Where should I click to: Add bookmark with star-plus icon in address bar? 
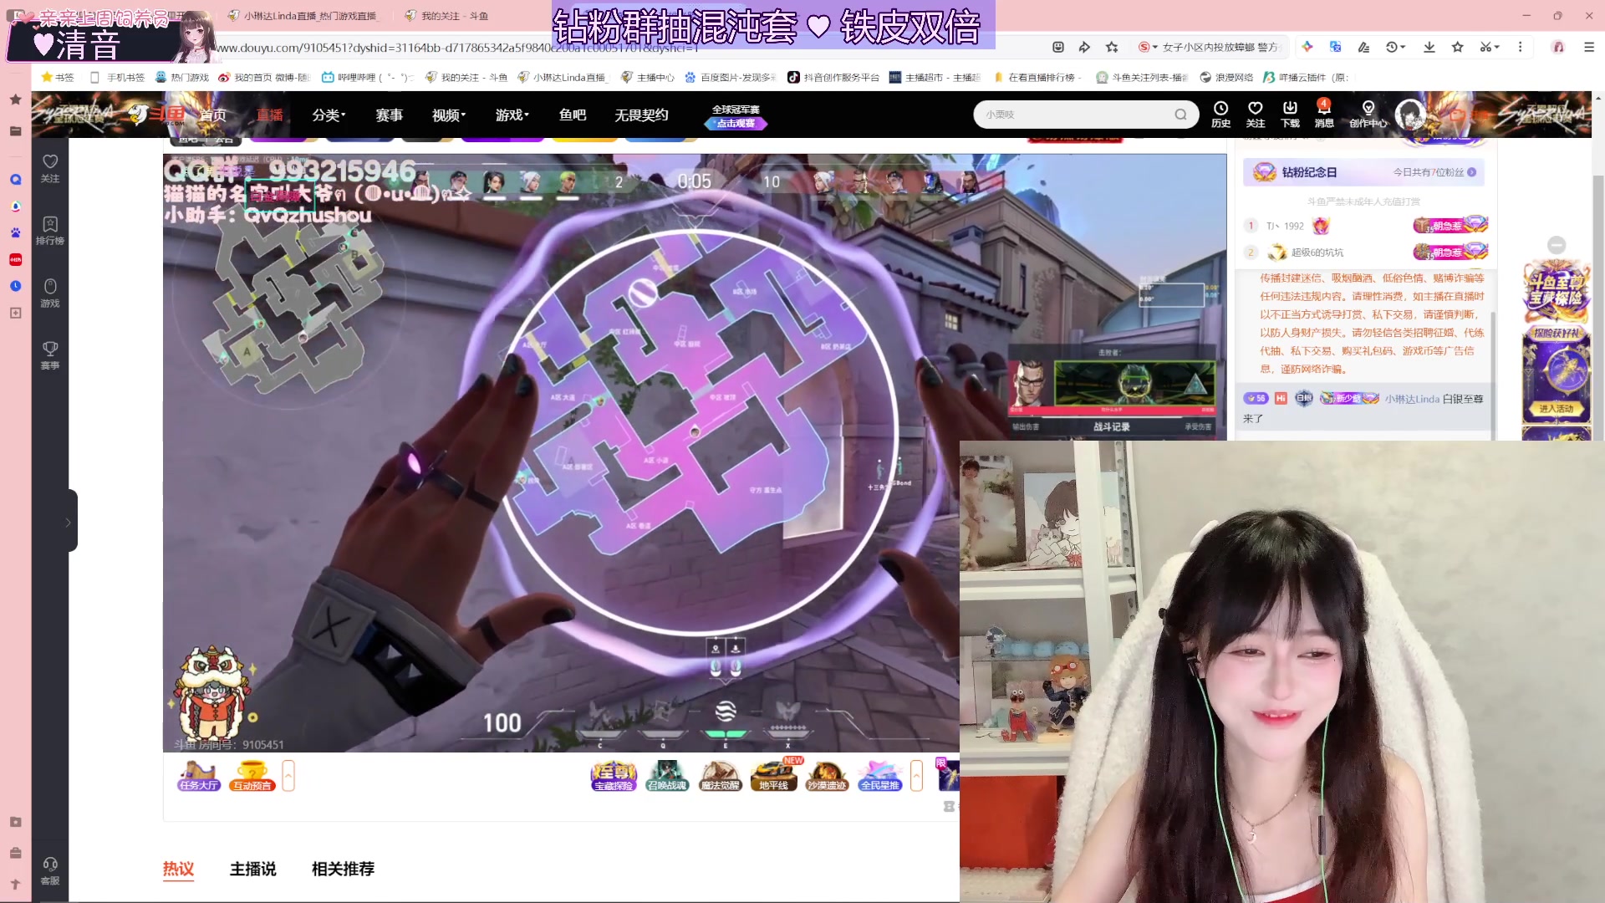click(x=1112, y=47)
